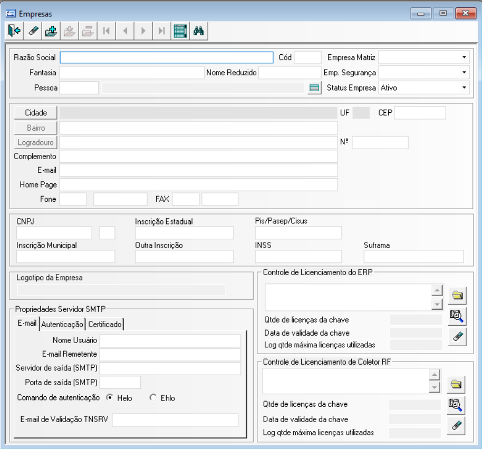This screenshot has width=482, height=449.
Task: Minimize the Empresas window
Action: coord(421,14)
